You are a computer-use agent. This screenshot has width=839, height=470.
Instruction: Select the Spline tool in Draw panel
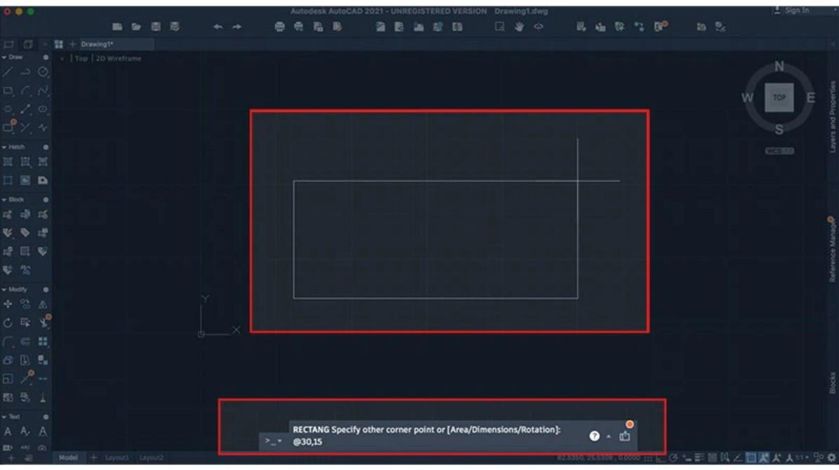[x=43, y=91]
